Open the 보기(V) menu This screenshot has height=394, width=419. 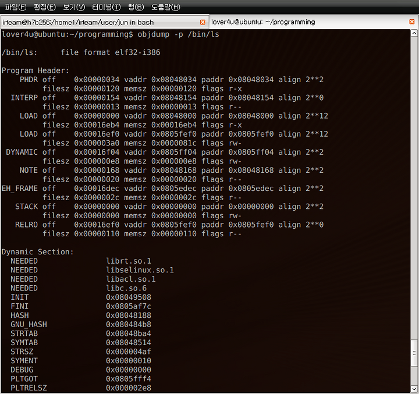coord(74,7)
